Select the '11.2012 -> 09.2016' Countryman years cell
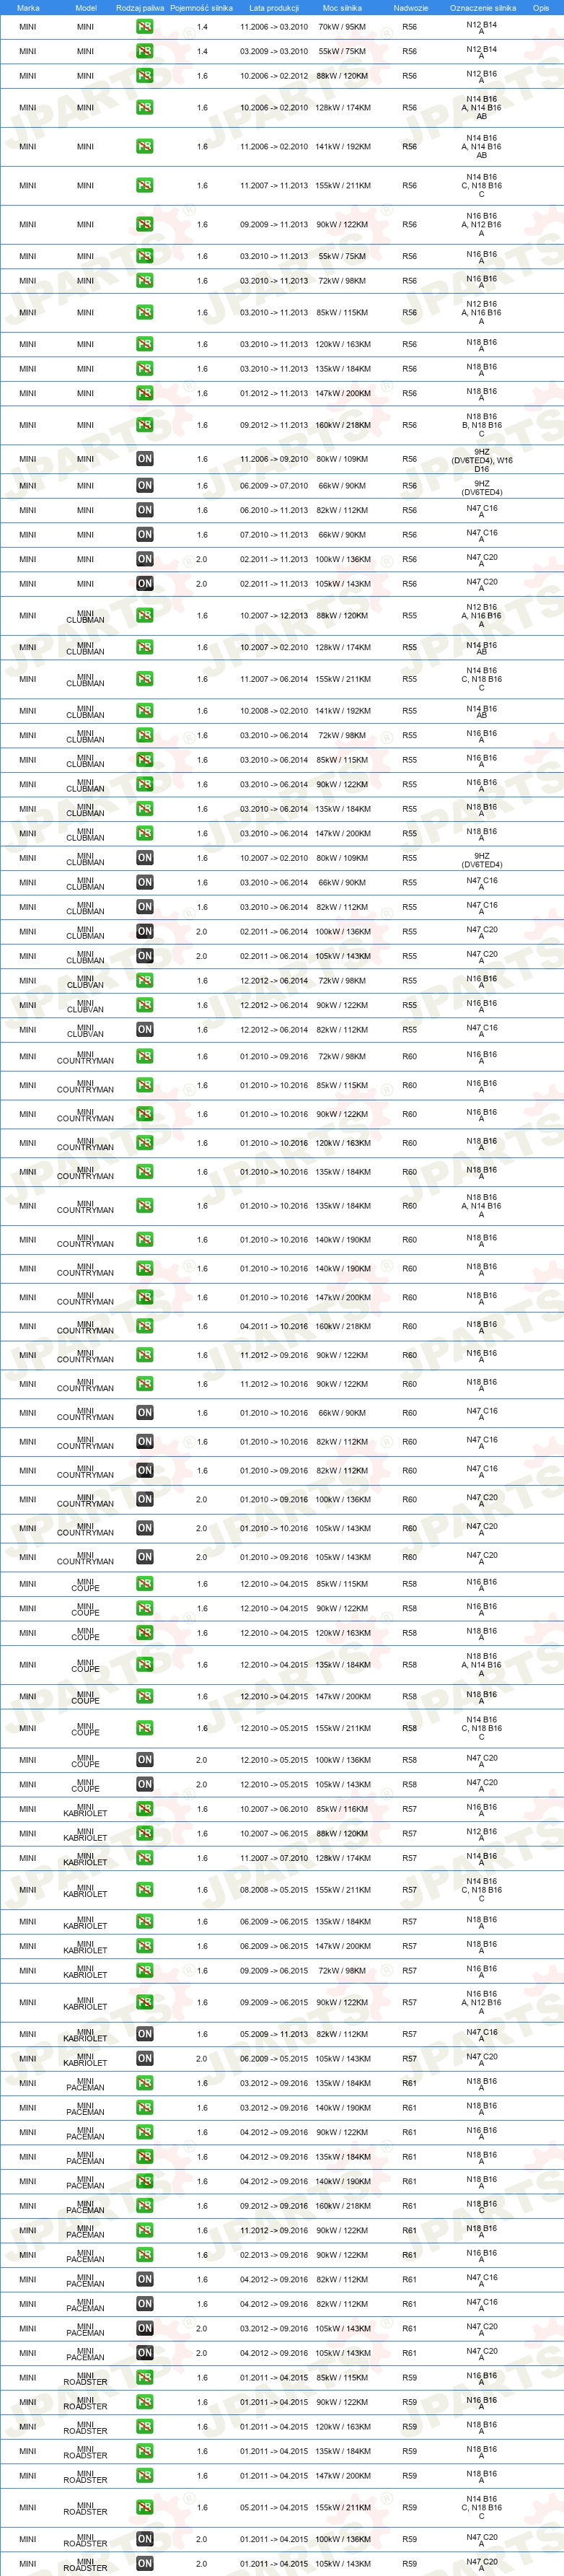The width and height of the screenshot is (564, 2576). [274, 1356]
